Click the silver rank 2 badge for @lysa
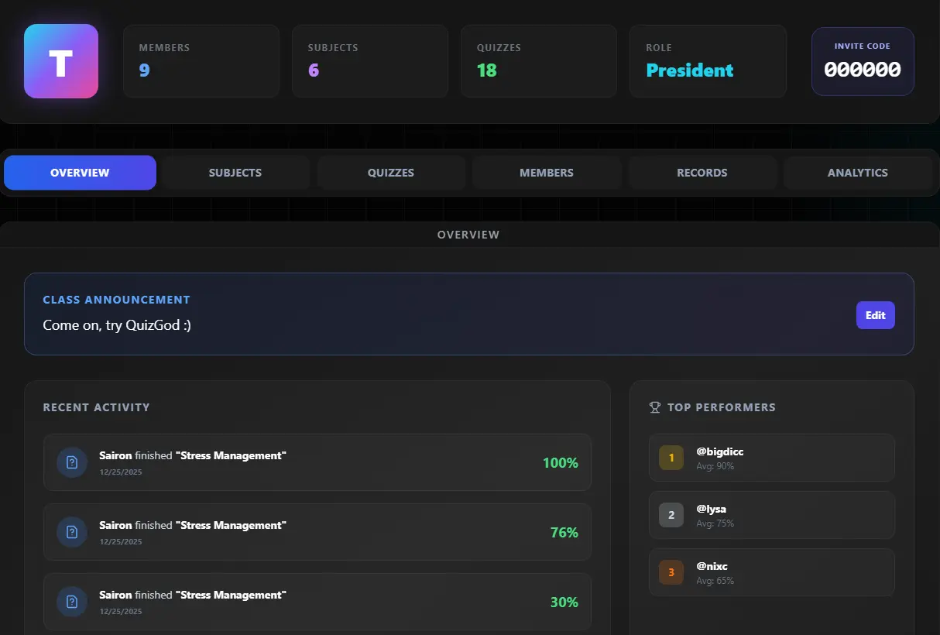 click(x=671, y=515)
